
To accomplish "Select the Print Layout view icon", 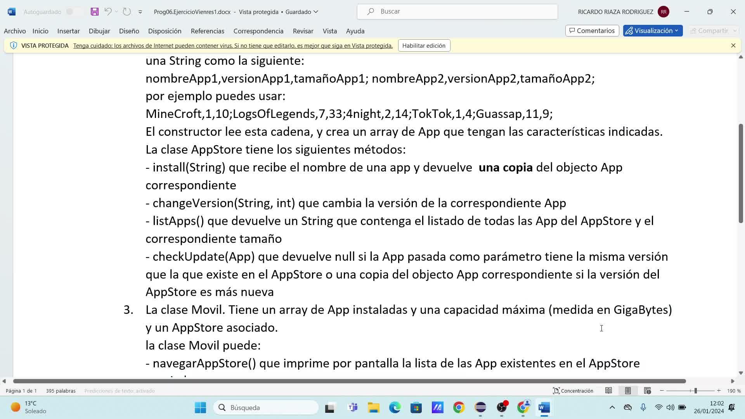I will pos(628,391).
